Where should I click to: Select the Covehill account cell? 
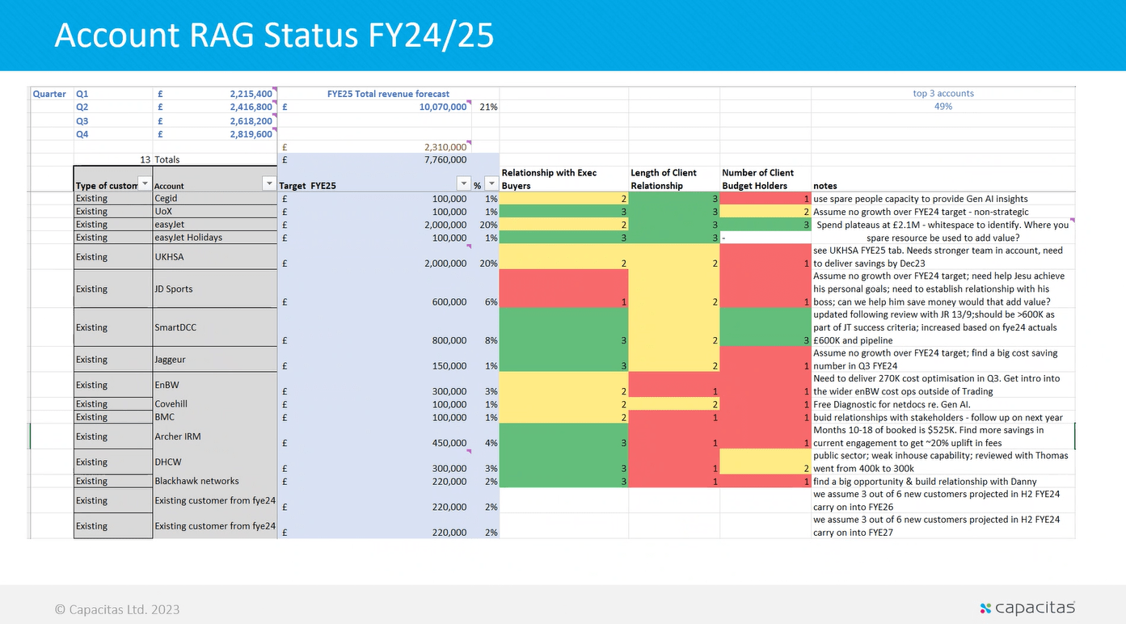(x=215, y=404)
